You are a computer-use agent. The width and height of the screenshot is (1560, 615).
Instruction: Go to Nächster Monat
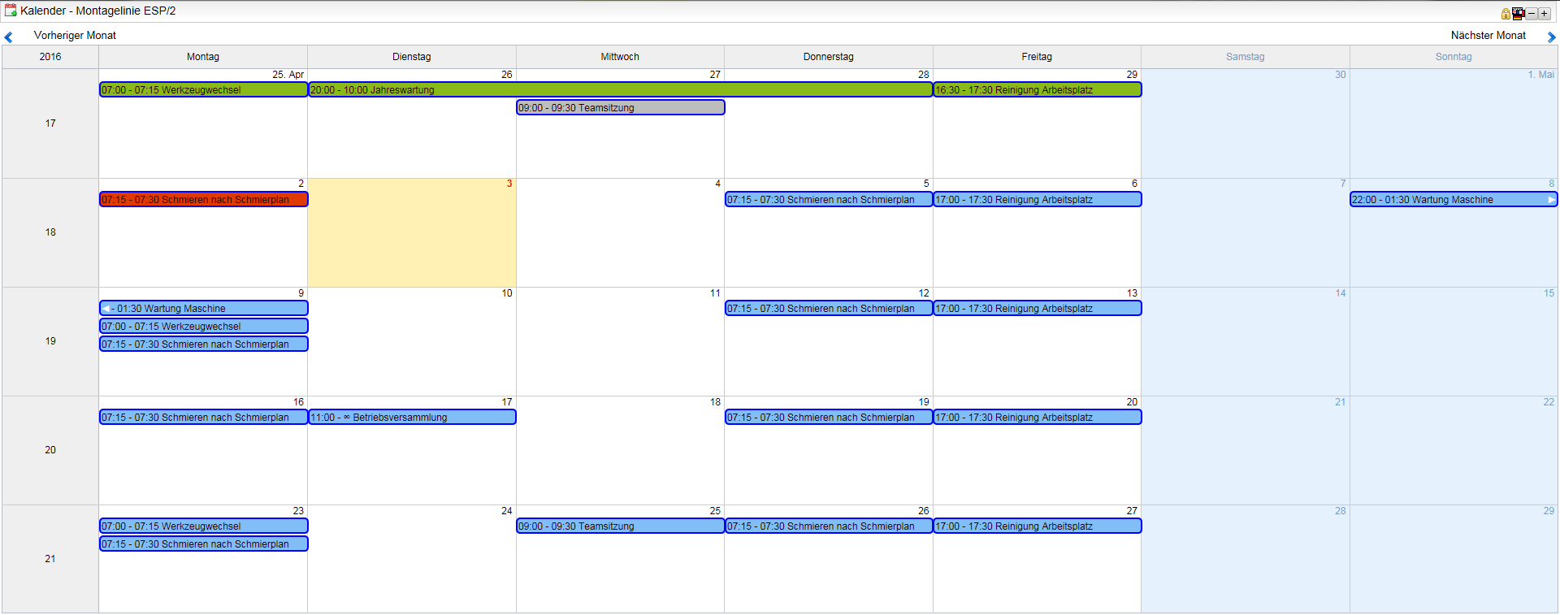click(x=1488, y=36)
